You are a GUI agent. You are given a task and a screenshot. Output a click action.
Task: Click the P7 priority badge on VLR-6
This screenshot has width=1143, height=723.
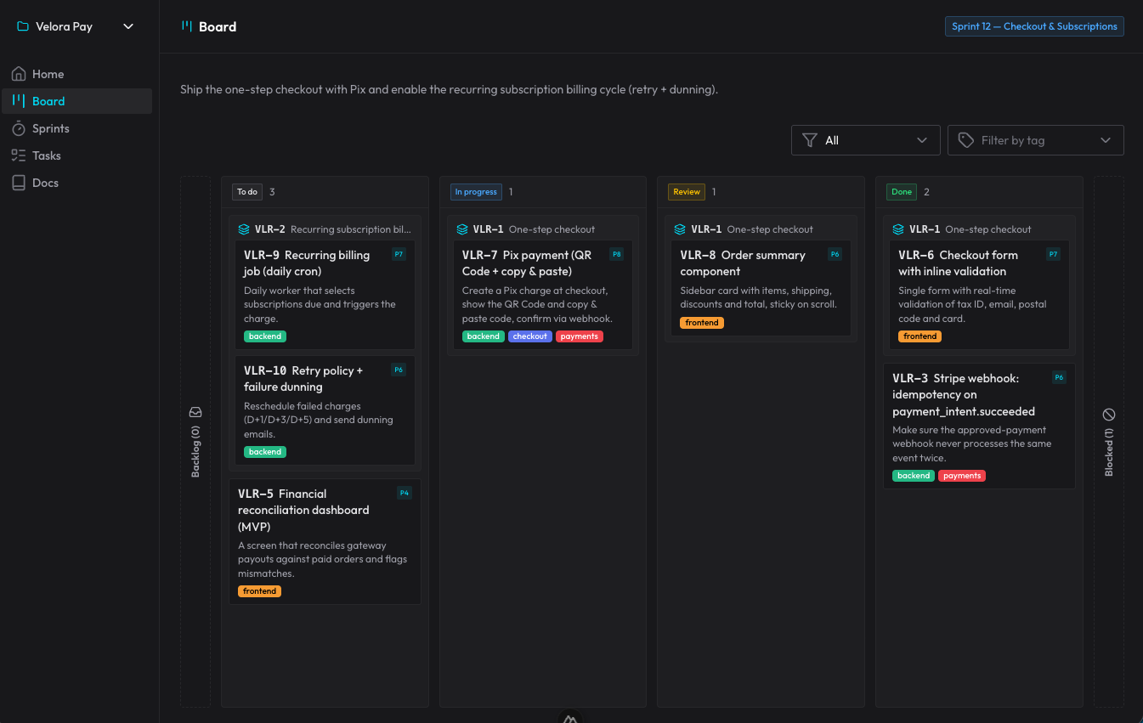coord(1054,254)
